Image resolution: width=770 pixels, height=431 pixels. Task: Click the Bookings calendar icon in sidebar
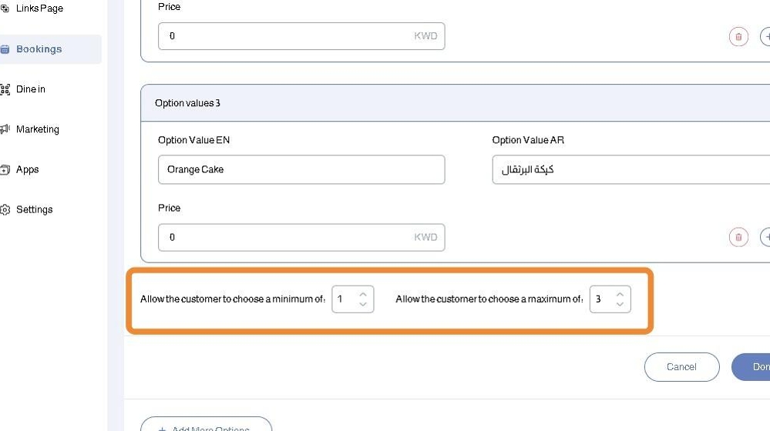(5, 49)
